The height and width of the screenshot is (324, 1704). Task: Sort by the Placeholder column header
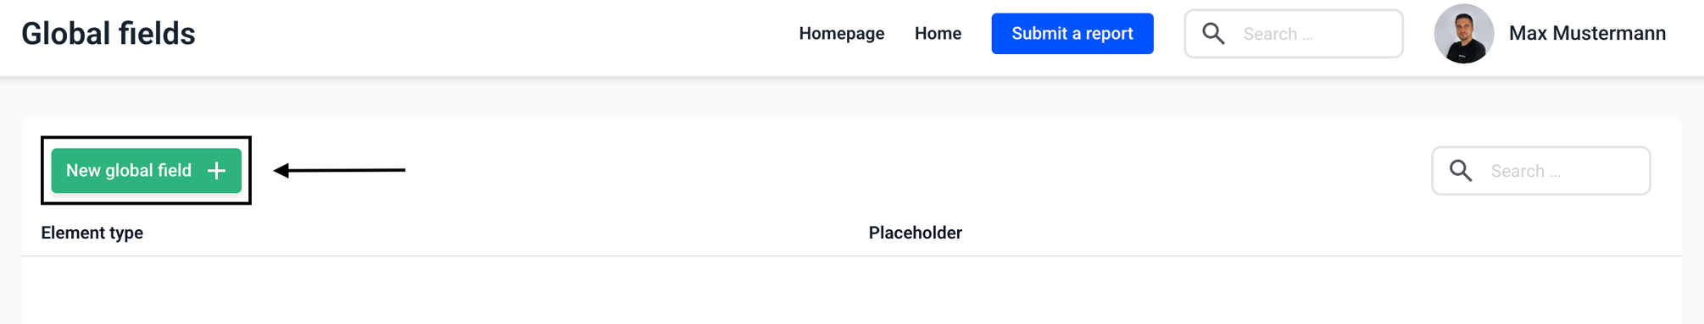(x=916, y=233)
